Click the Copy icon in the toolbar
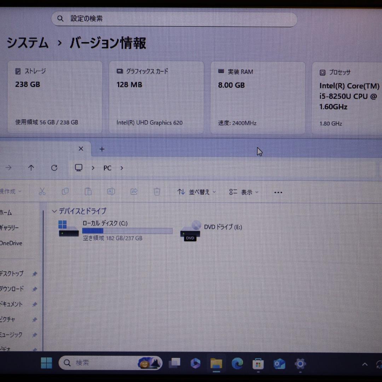This screenshot has width=382, height=382. 65,191
